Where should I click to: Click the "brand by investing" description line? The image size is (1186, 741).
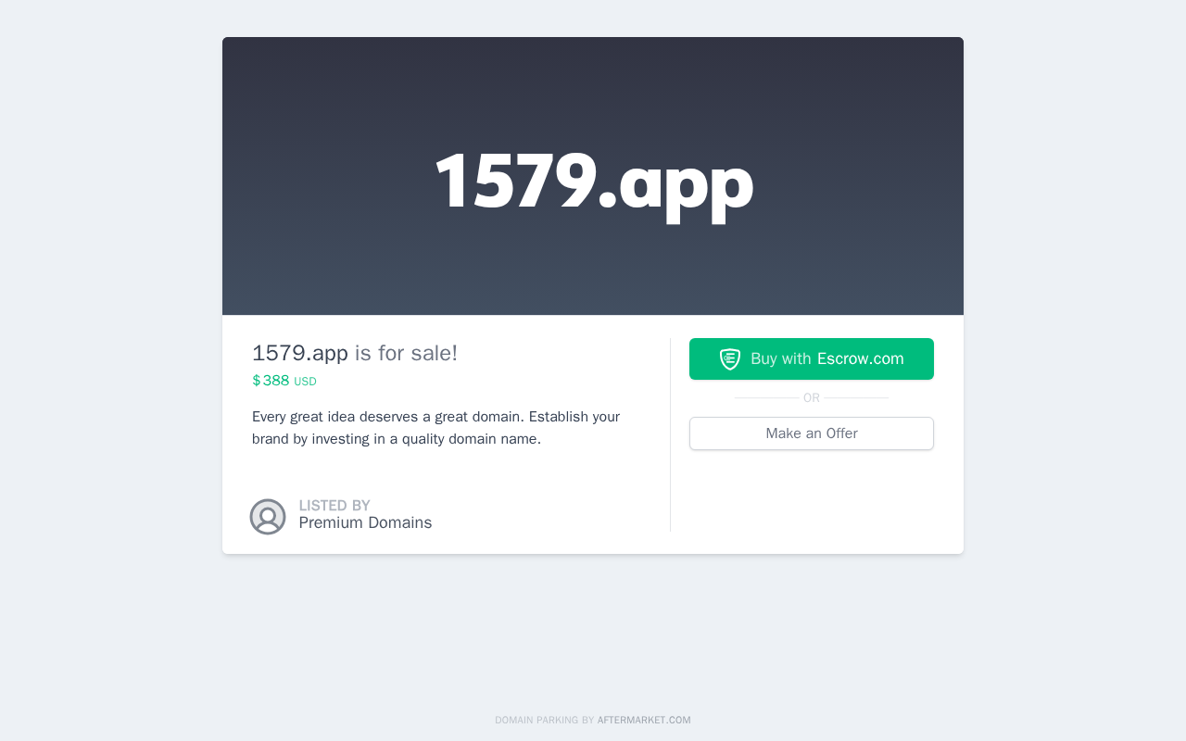[396, 439]
